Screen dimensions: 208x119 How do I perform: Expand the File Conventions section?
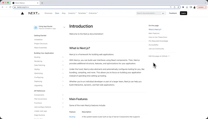tap(63, 99)
